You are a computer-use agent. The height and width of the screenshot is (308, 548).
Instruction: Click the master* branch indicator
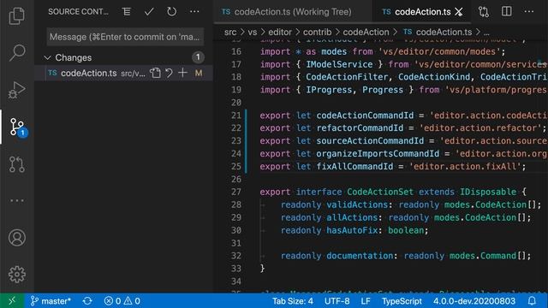click(x=51, y=300)
